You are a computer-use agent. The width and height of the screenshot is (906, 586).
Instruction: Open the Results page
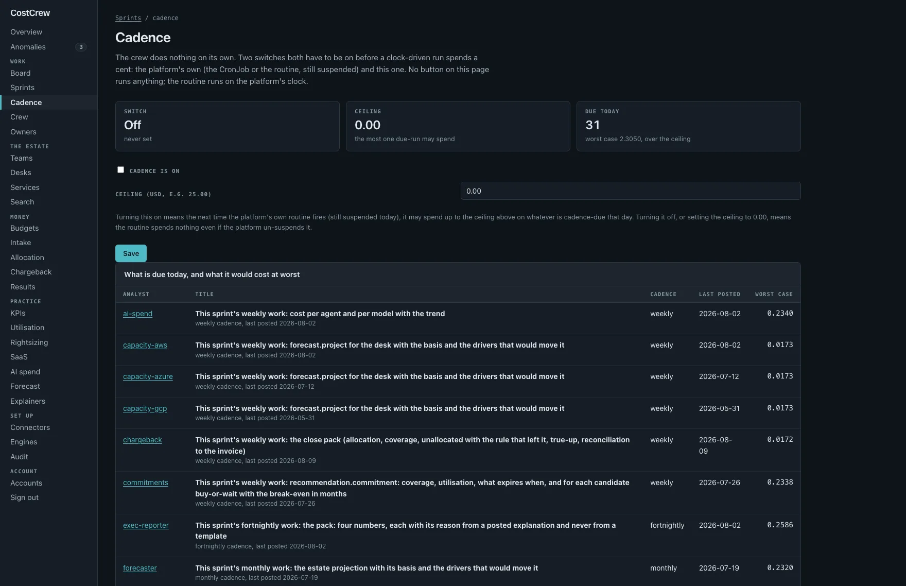pos(48,287)
